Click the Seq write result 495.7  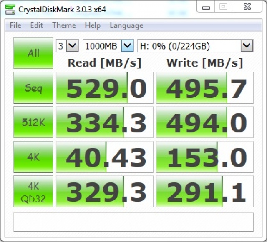[205, 88]
